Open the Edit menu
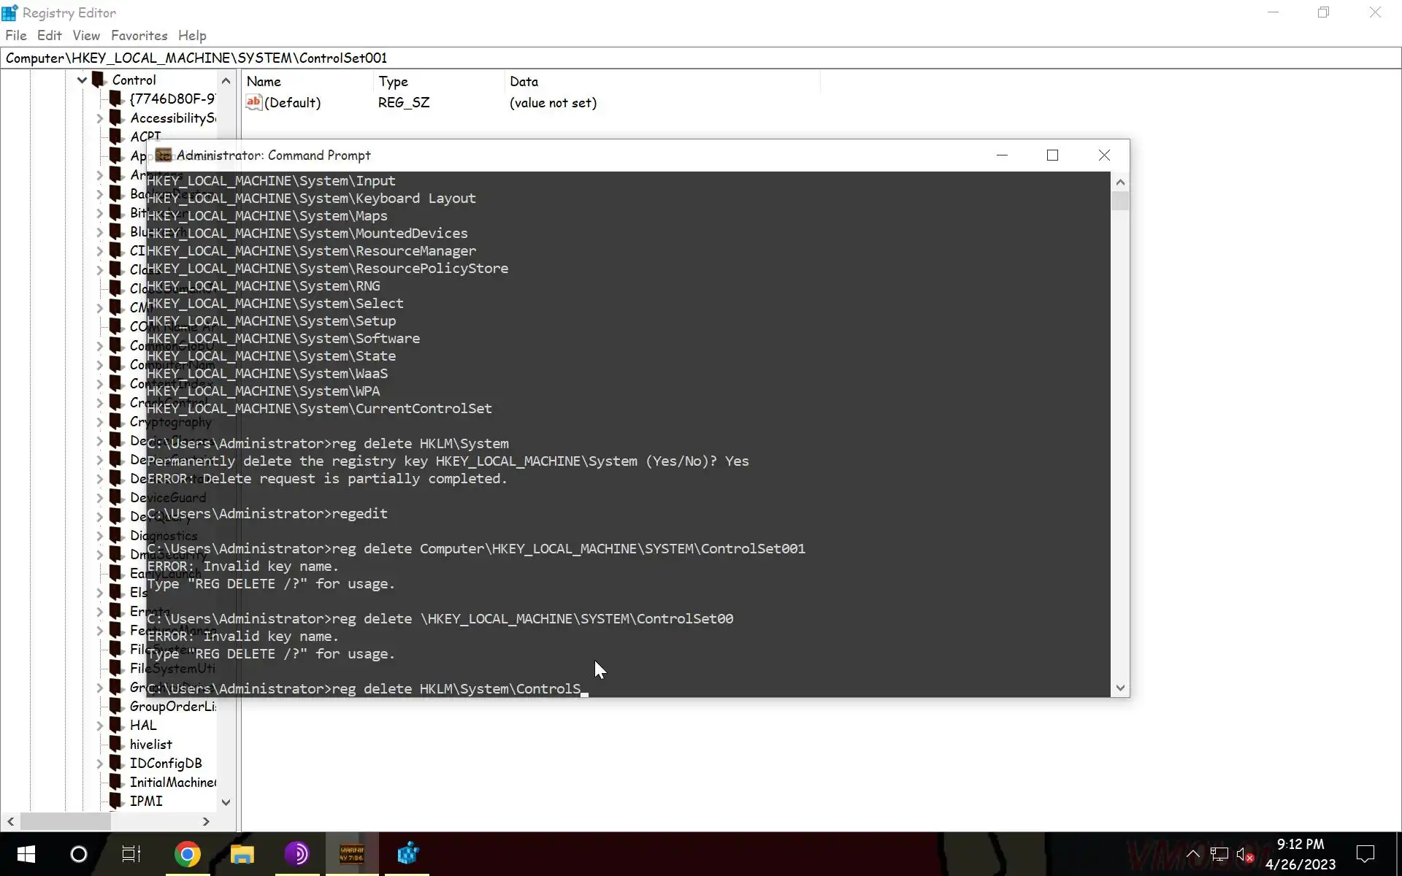Viewport: 1402px width, 876px height. coord(49,35)
